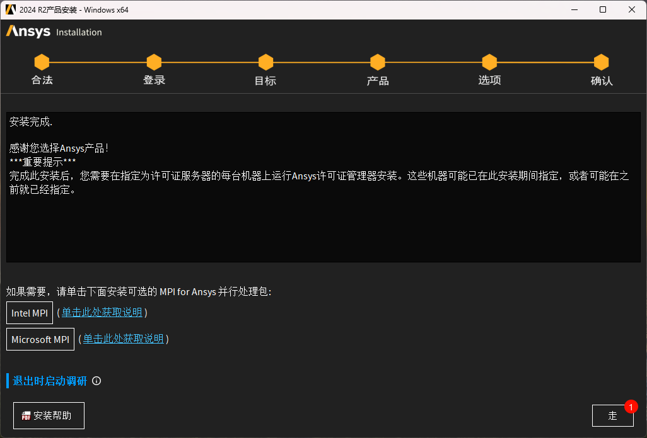The width and height of the screenshot is (647, 438).
Task: Click the 确认 step hexagon marker
Action: (601, 62)
